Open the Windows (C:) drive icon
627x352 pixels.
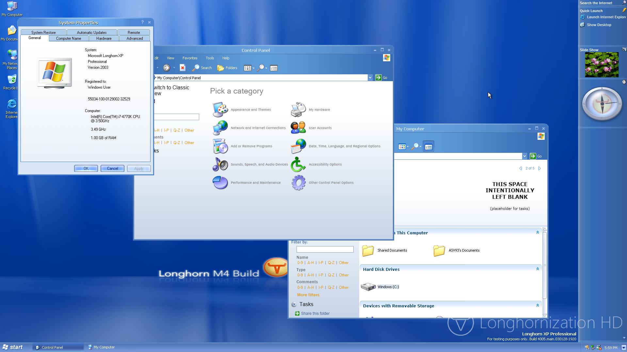(x=368, y=287)
